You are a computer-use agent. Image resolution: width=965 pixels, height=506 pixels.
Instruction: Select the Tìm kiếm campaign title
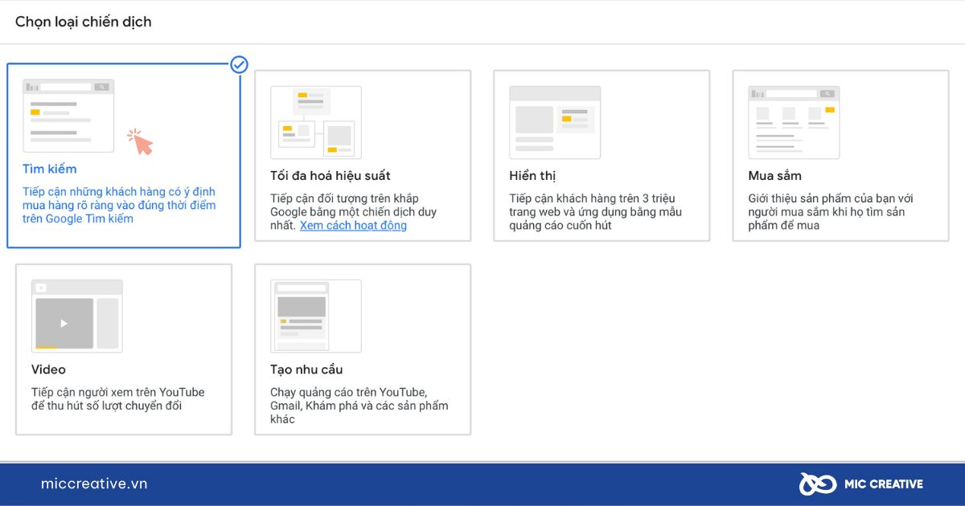[x=50, y=169]
